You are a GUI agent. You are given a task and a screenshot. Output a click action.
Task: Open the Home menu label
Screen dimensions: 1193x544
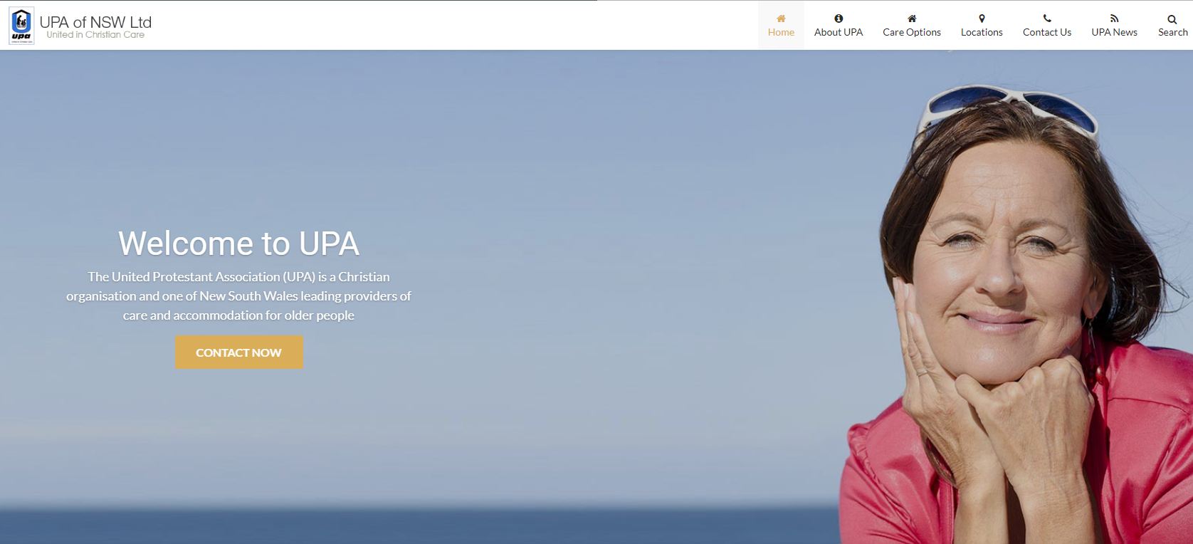point(781,32)
